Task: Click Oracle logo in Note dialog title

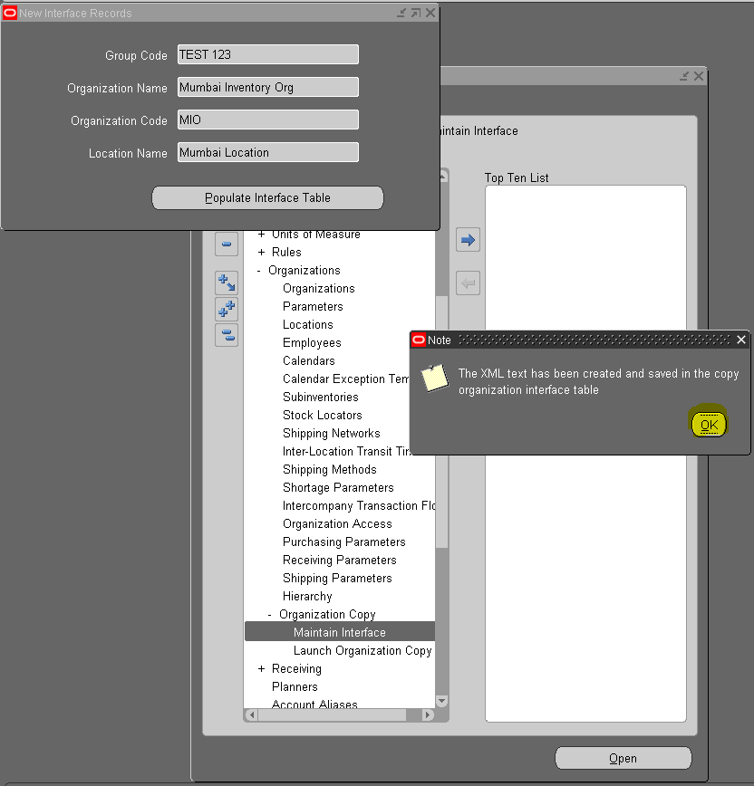Action: pyautogui.click(x=419, y=340)
